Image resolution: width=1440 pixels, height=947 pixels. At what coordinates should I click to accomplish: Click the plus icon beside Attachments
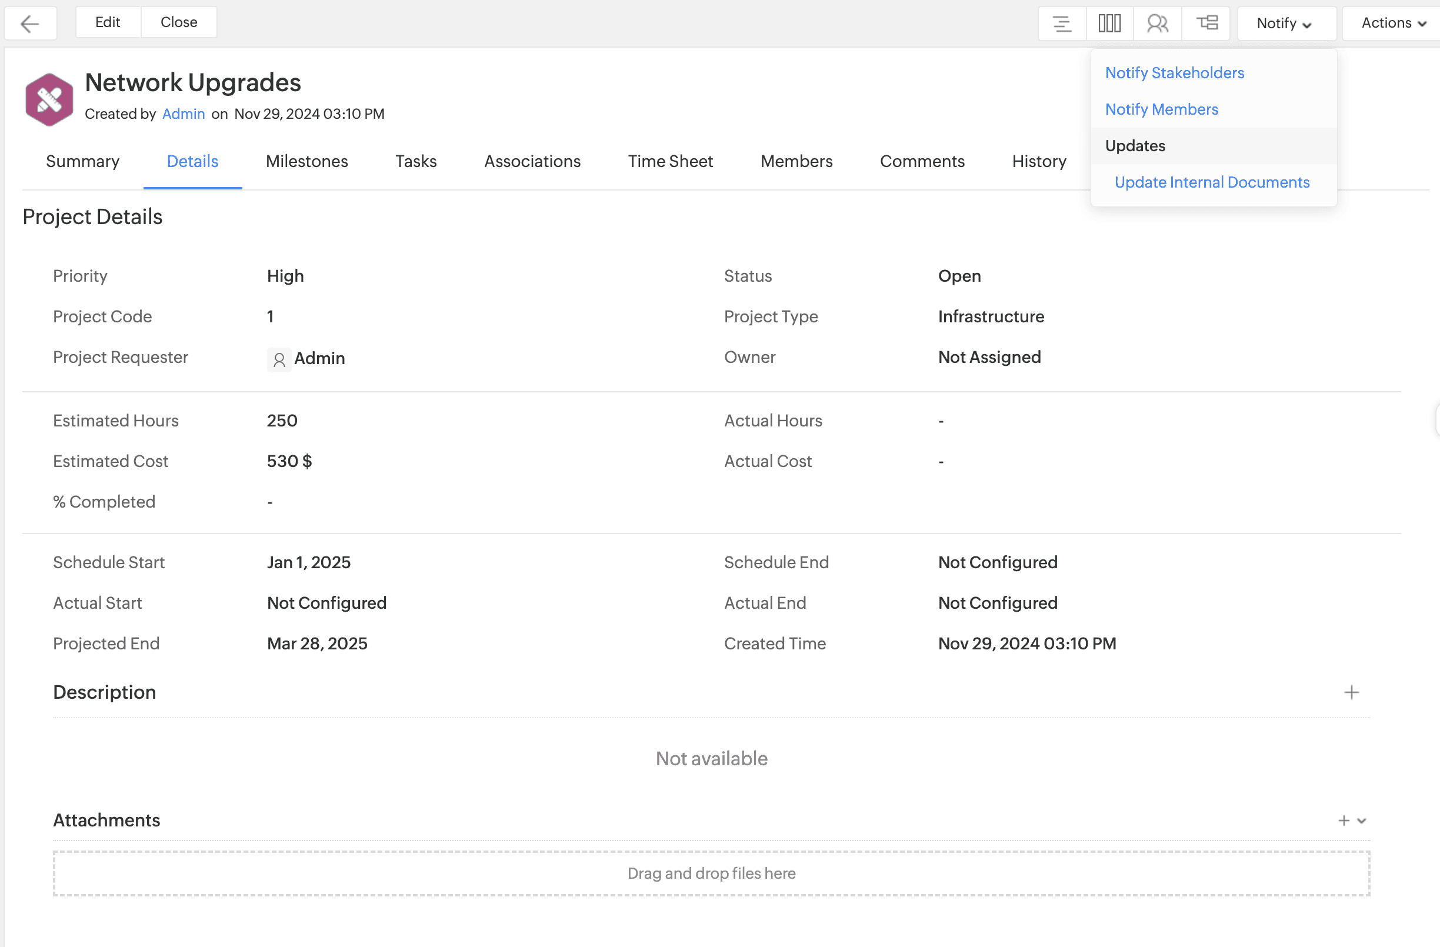(x=1343, y=821)
